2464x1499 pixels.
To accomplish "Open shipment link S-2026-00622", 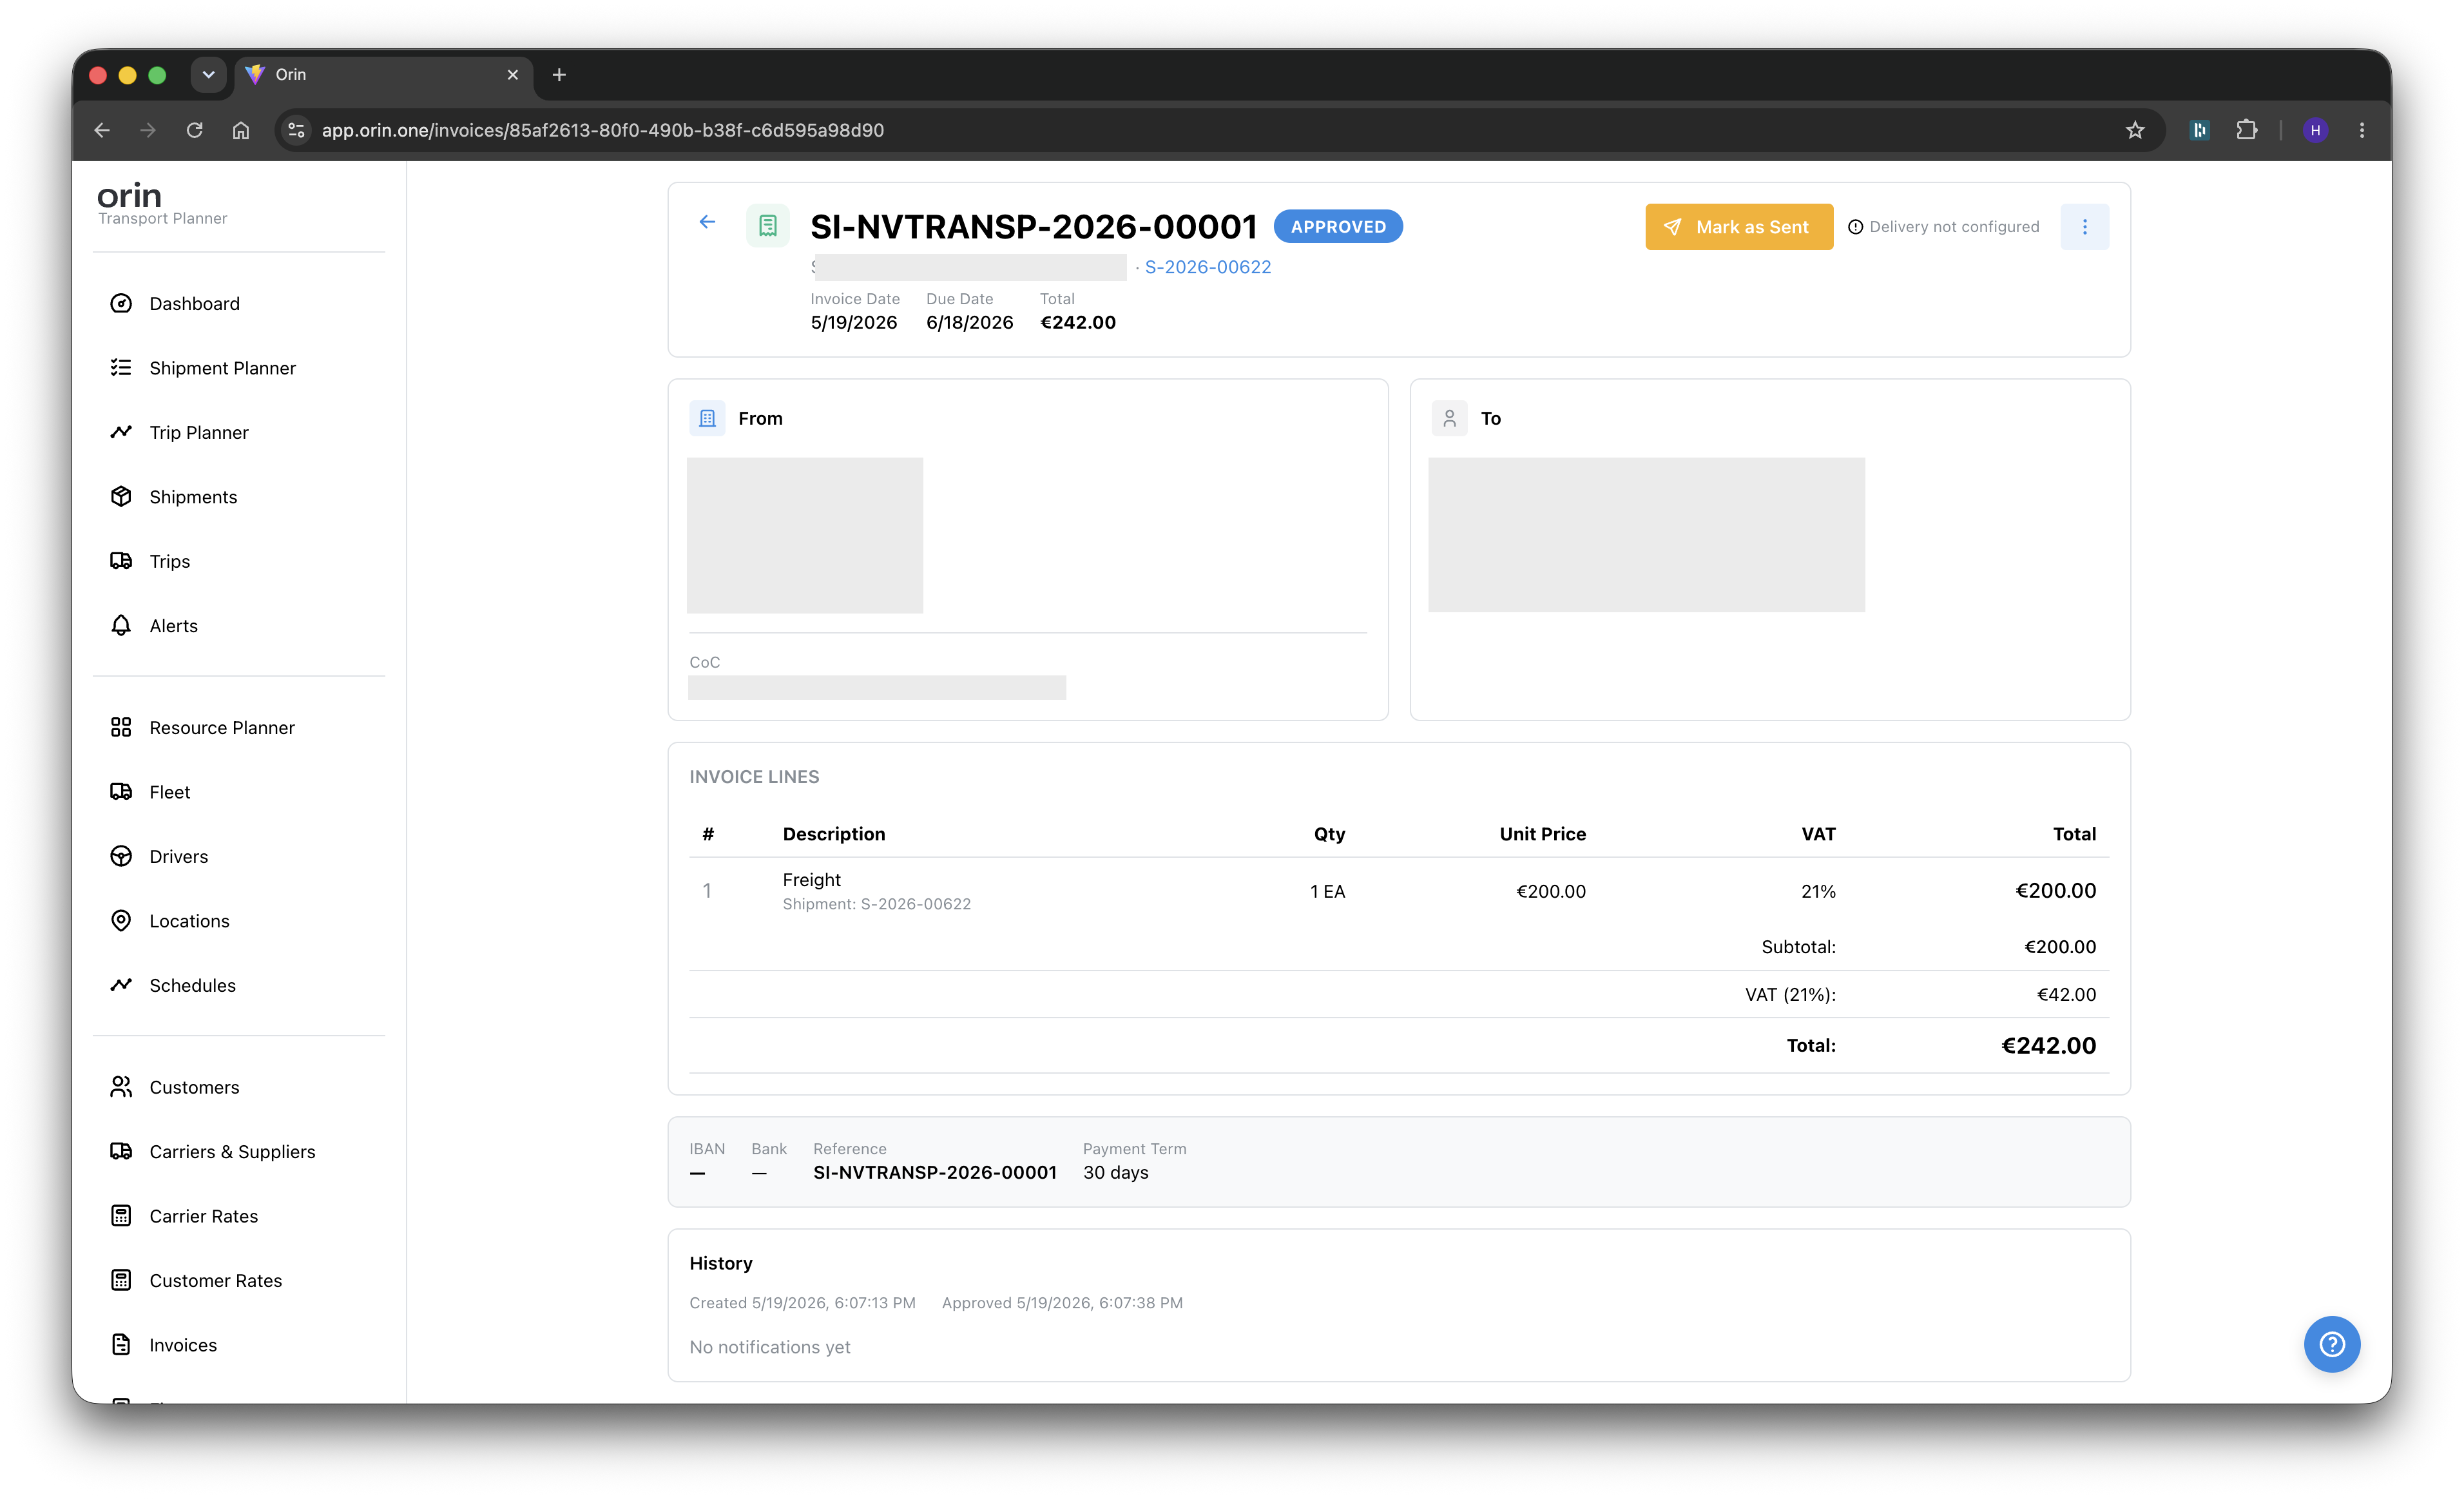I will 1208,267.
